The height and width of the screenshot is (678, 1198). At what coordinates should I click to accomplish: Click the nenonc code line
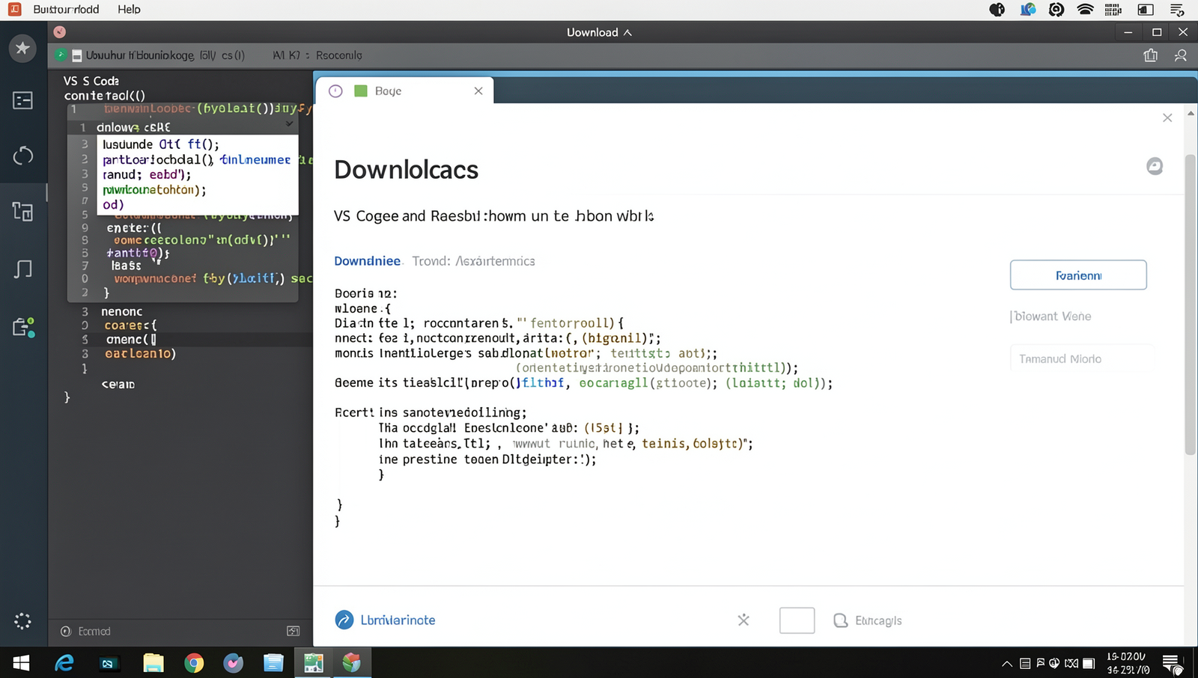[x=121, y=311]
